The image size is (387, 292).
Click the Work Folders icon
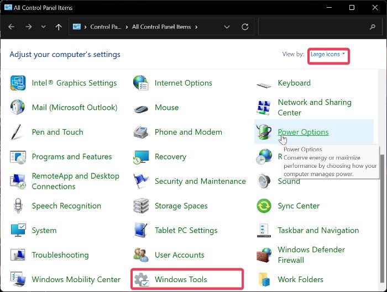tap(264, 279)
